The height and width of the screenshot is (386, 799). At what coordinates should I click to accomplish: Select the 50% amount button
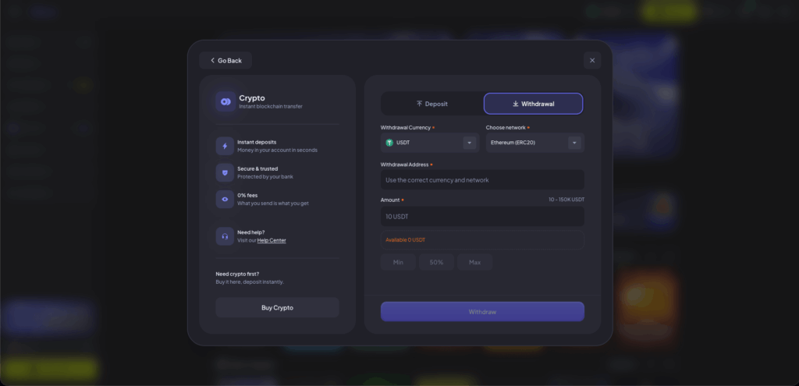coord(436,262)
